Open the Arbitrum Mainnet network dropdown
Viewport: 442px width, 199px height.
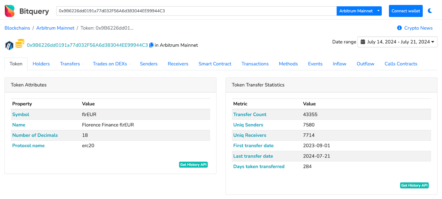click(359, 11)
